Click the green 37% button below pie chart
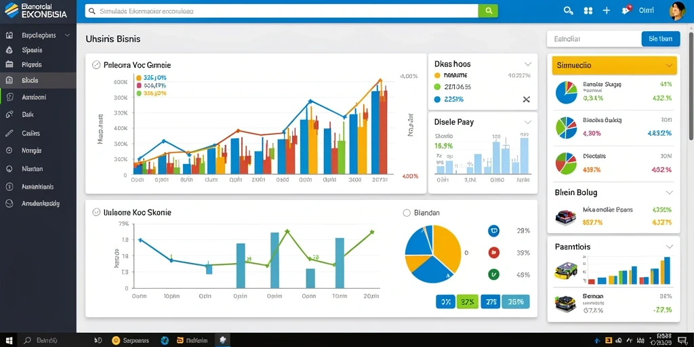694x347 pixels. coord(468,302)
